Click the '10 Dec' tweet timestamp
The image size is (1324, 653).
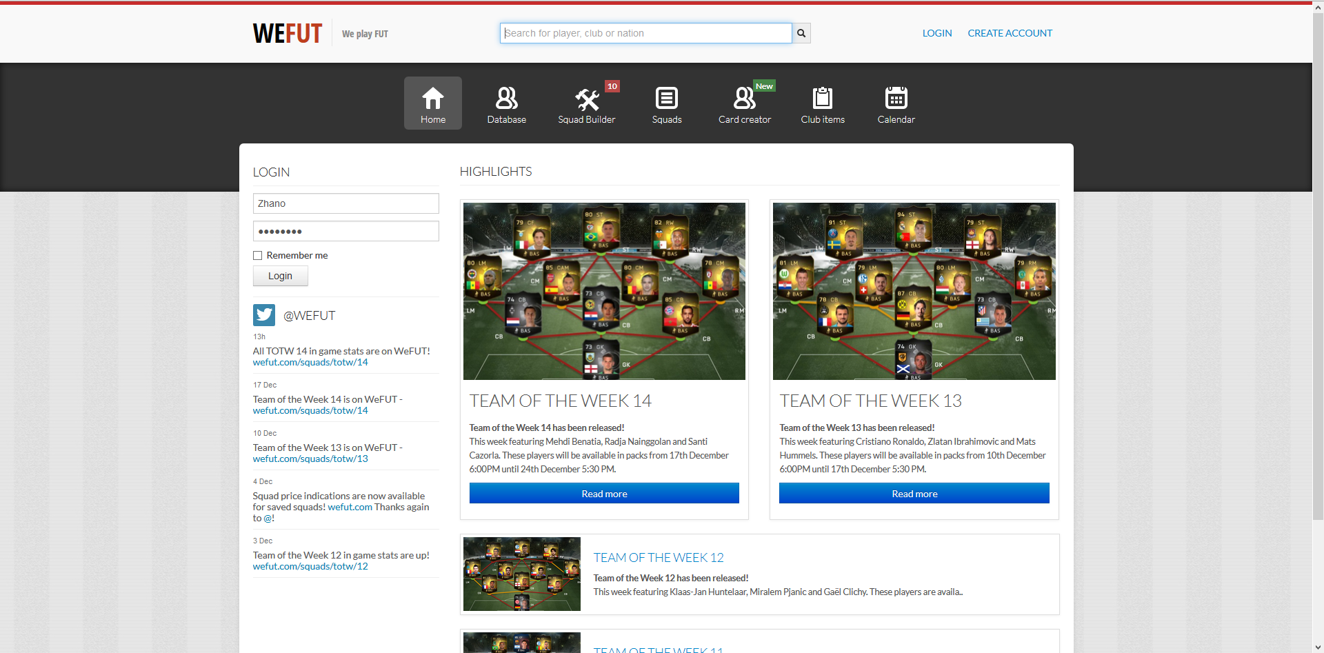265,433
